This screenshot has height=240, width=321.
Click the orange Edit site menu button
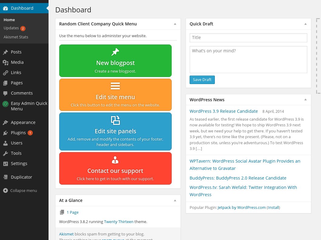pos(115,95)
